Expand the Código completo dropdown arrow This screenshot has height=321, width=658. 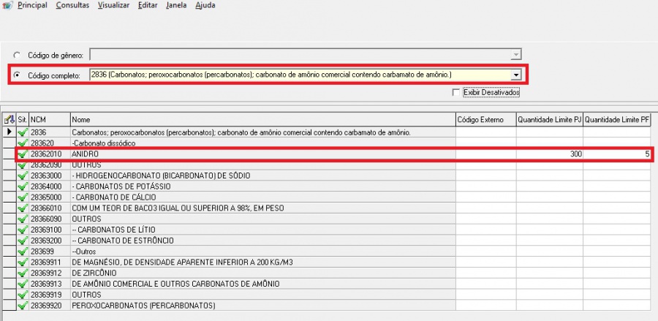tap(516, 75)
